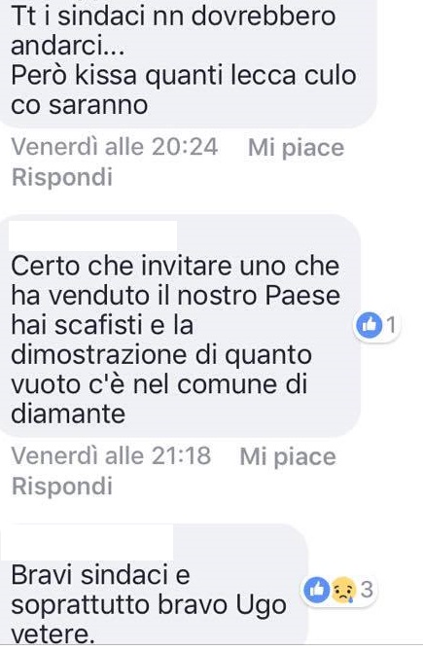Open the hidden author name above 'Bravi sindaci'
Viewport: 423px width, 651px height.
click(x=87, y=542)
